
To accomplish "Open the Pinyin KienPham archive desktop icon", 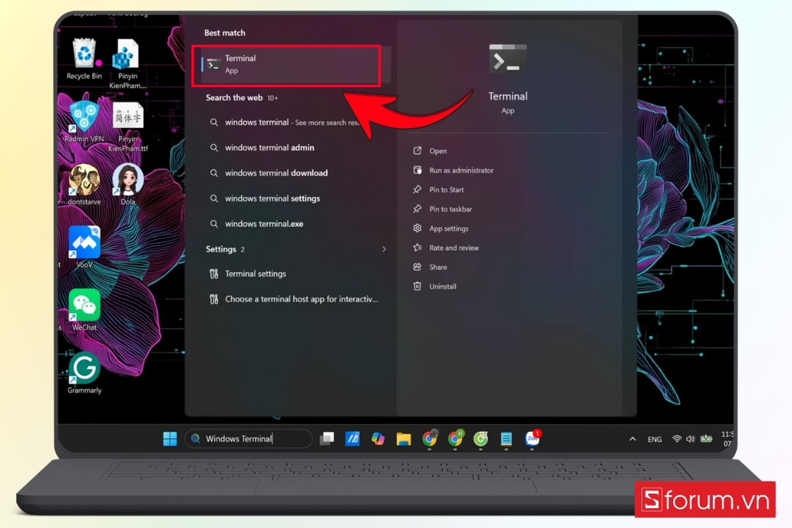I will pyautogui.click(x=128, y=64).
